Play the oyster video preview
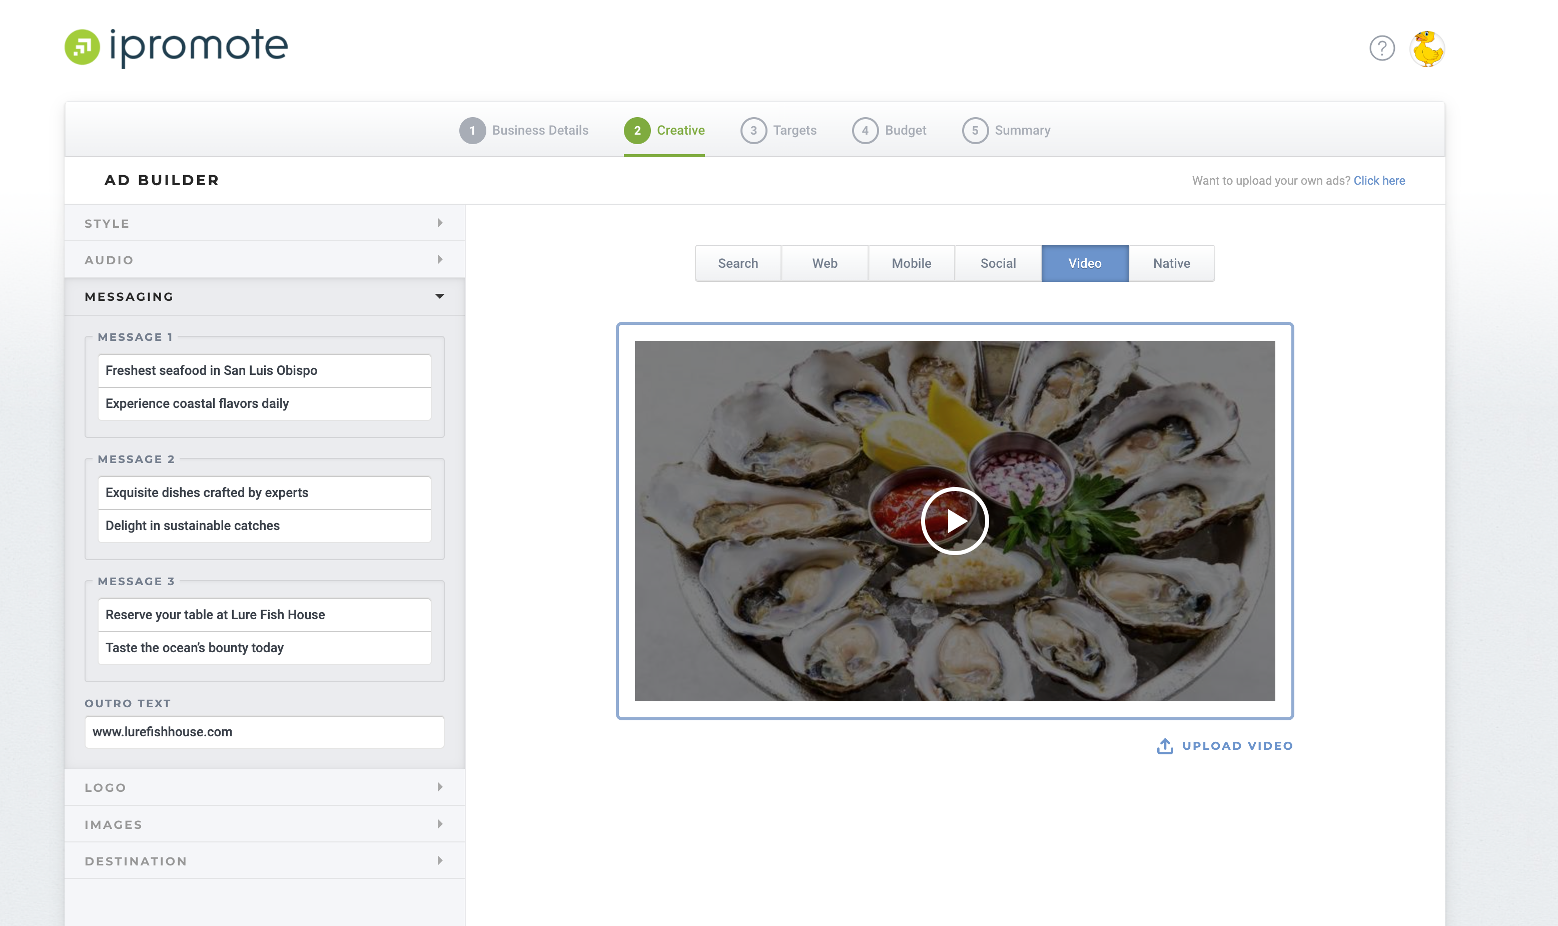 [x=956, y=521]
